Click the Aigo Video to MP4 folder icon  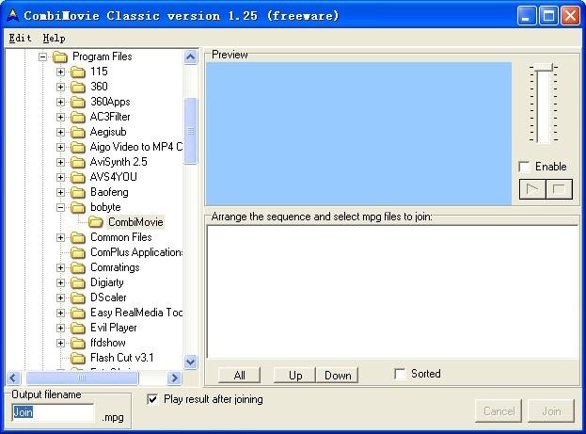78,147
